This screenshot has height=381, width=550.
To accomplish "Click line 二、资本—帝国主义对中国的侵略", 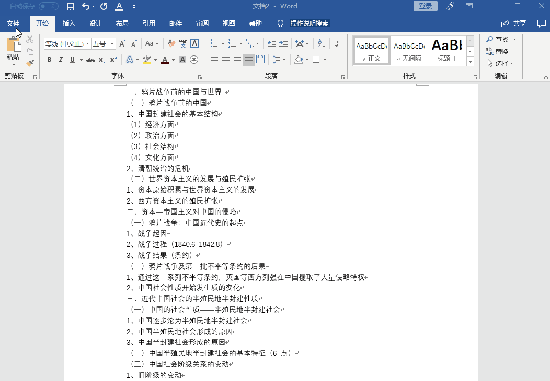I will click(x=182, y=212).
